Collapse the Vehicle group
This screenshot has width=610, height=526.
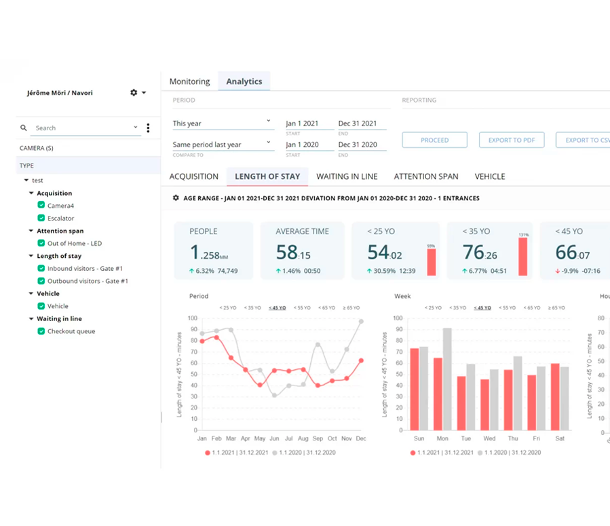point(31,293)
